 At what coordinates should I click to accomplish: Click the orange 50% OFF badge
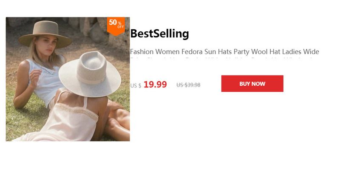tap(116, 25)
